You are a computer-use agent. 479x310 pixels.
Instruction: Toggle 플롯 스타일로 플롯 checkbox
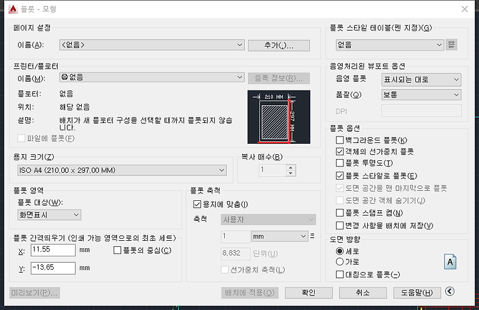coord(340,176)
